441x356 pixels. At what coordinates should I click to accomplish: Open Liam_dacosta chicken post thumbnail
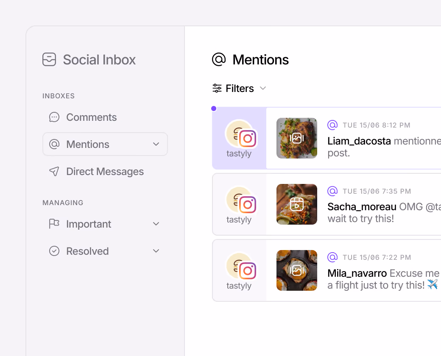tap(297, 138)
